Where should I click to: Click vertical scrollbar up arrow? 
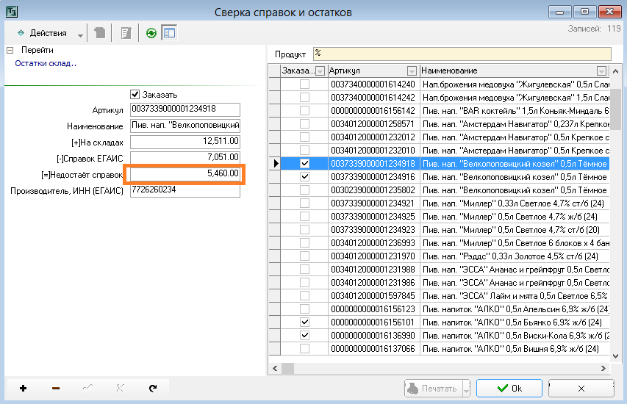coord(616,71)
